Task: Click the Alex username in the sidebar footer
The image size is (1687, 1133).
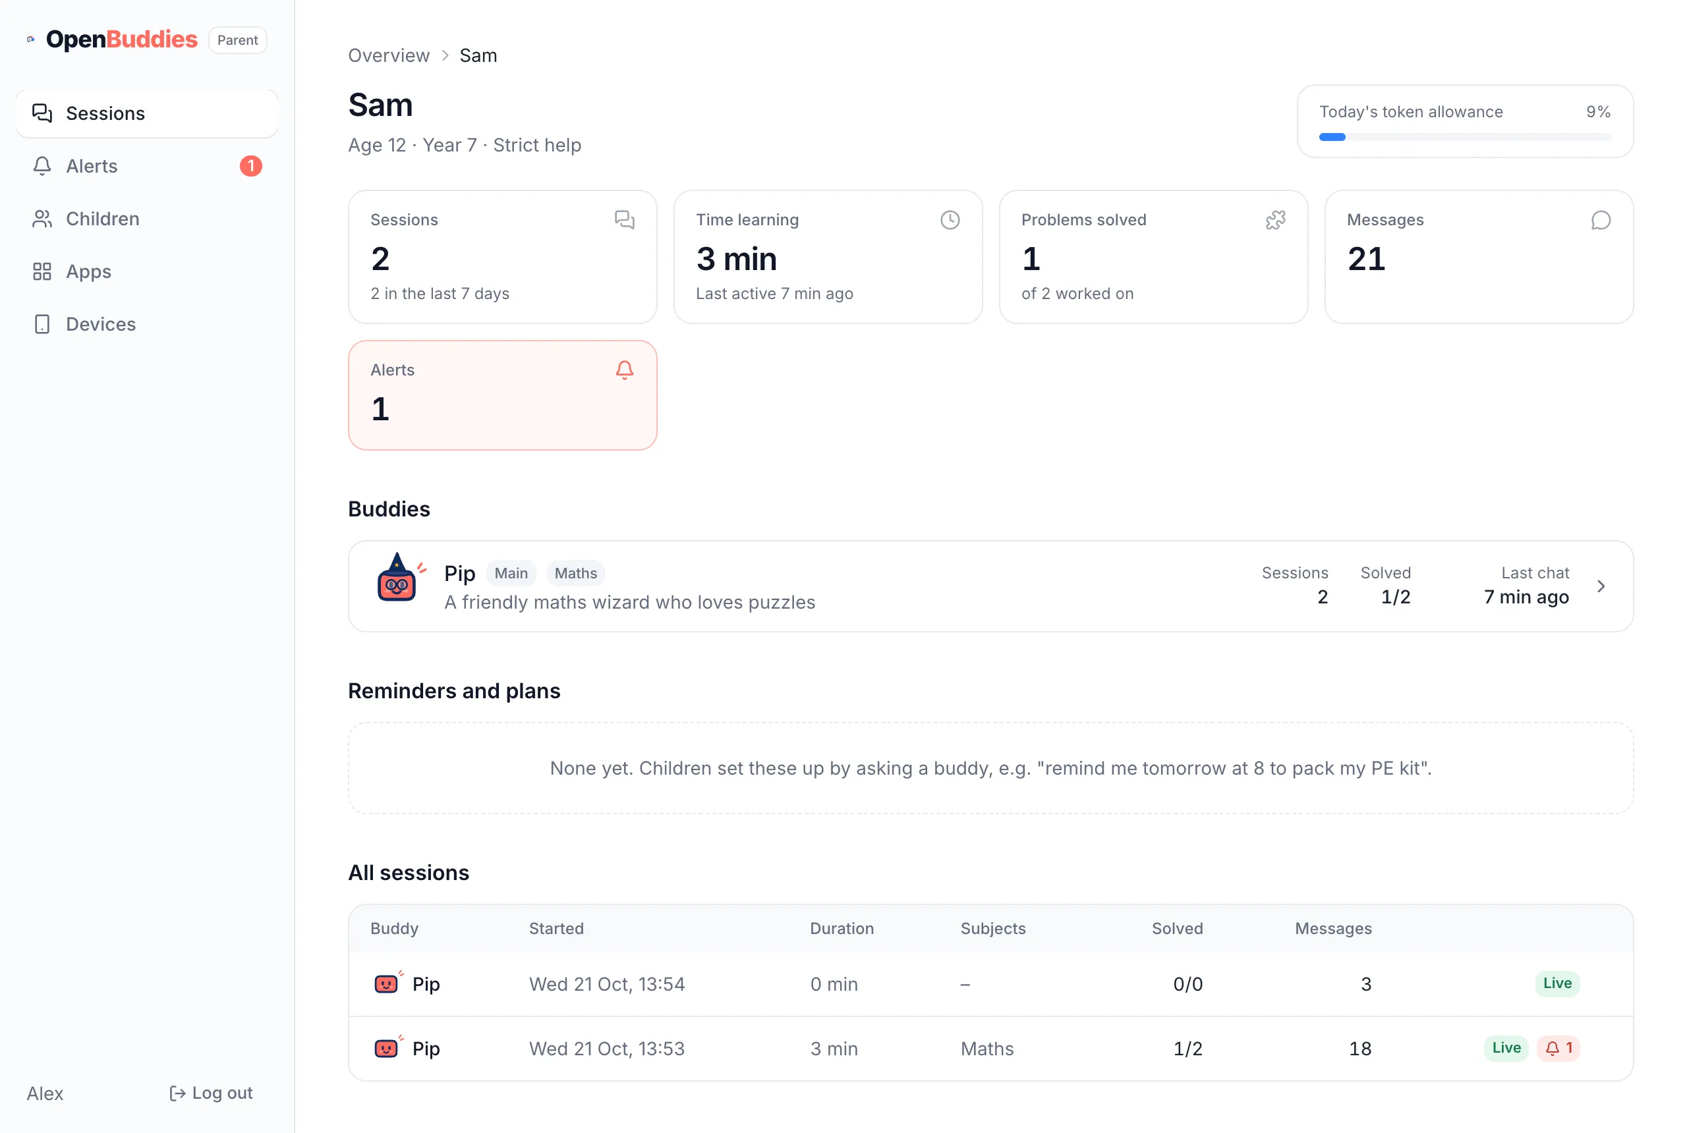Action: coord(45,1093)
